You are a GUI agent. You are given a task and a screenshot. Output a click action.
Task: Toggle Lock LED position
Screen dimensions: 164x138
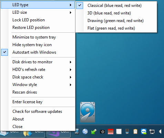coord(38,20)
